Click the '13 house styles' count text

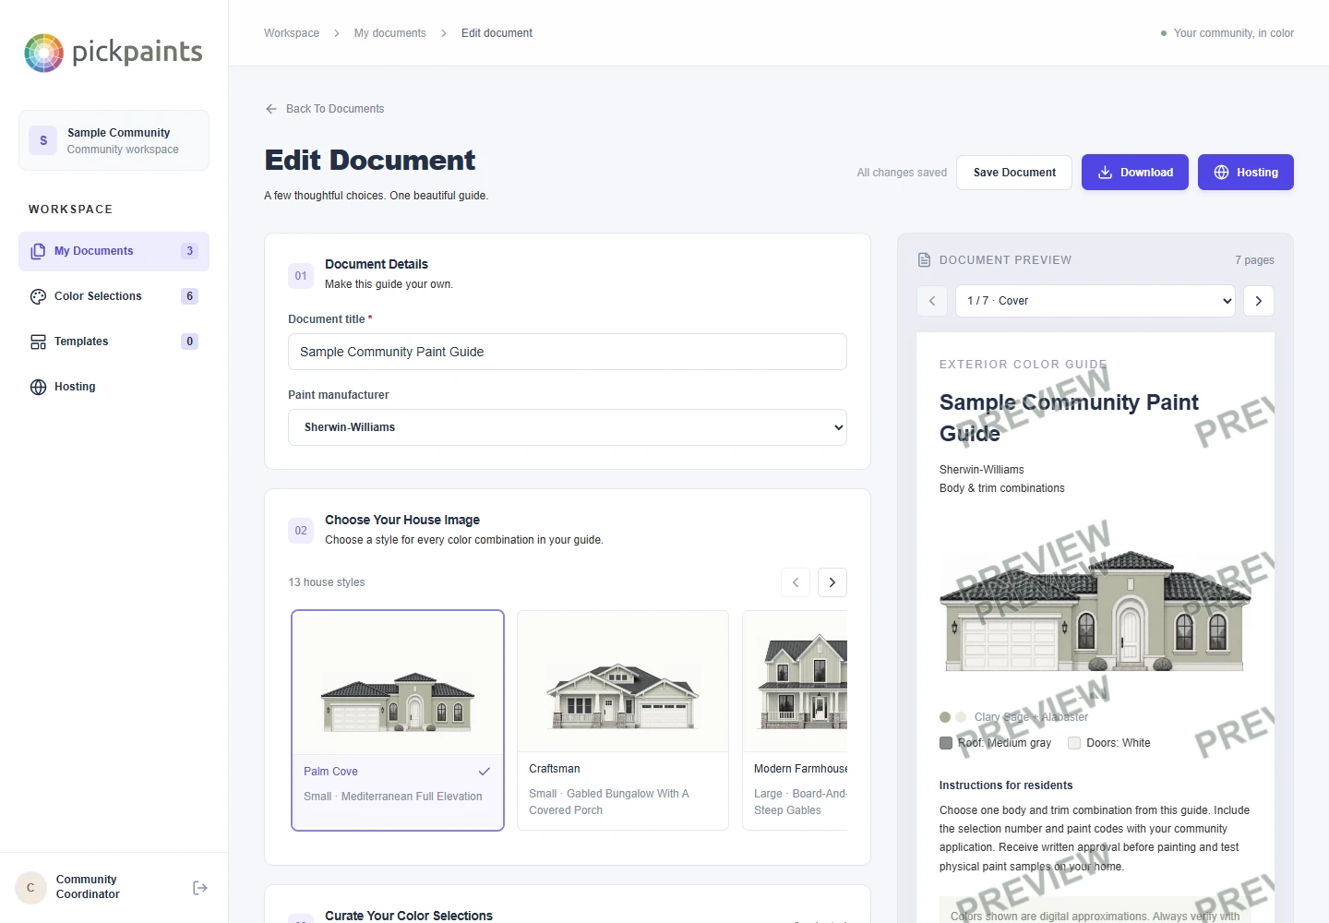[x=327, y=582]
